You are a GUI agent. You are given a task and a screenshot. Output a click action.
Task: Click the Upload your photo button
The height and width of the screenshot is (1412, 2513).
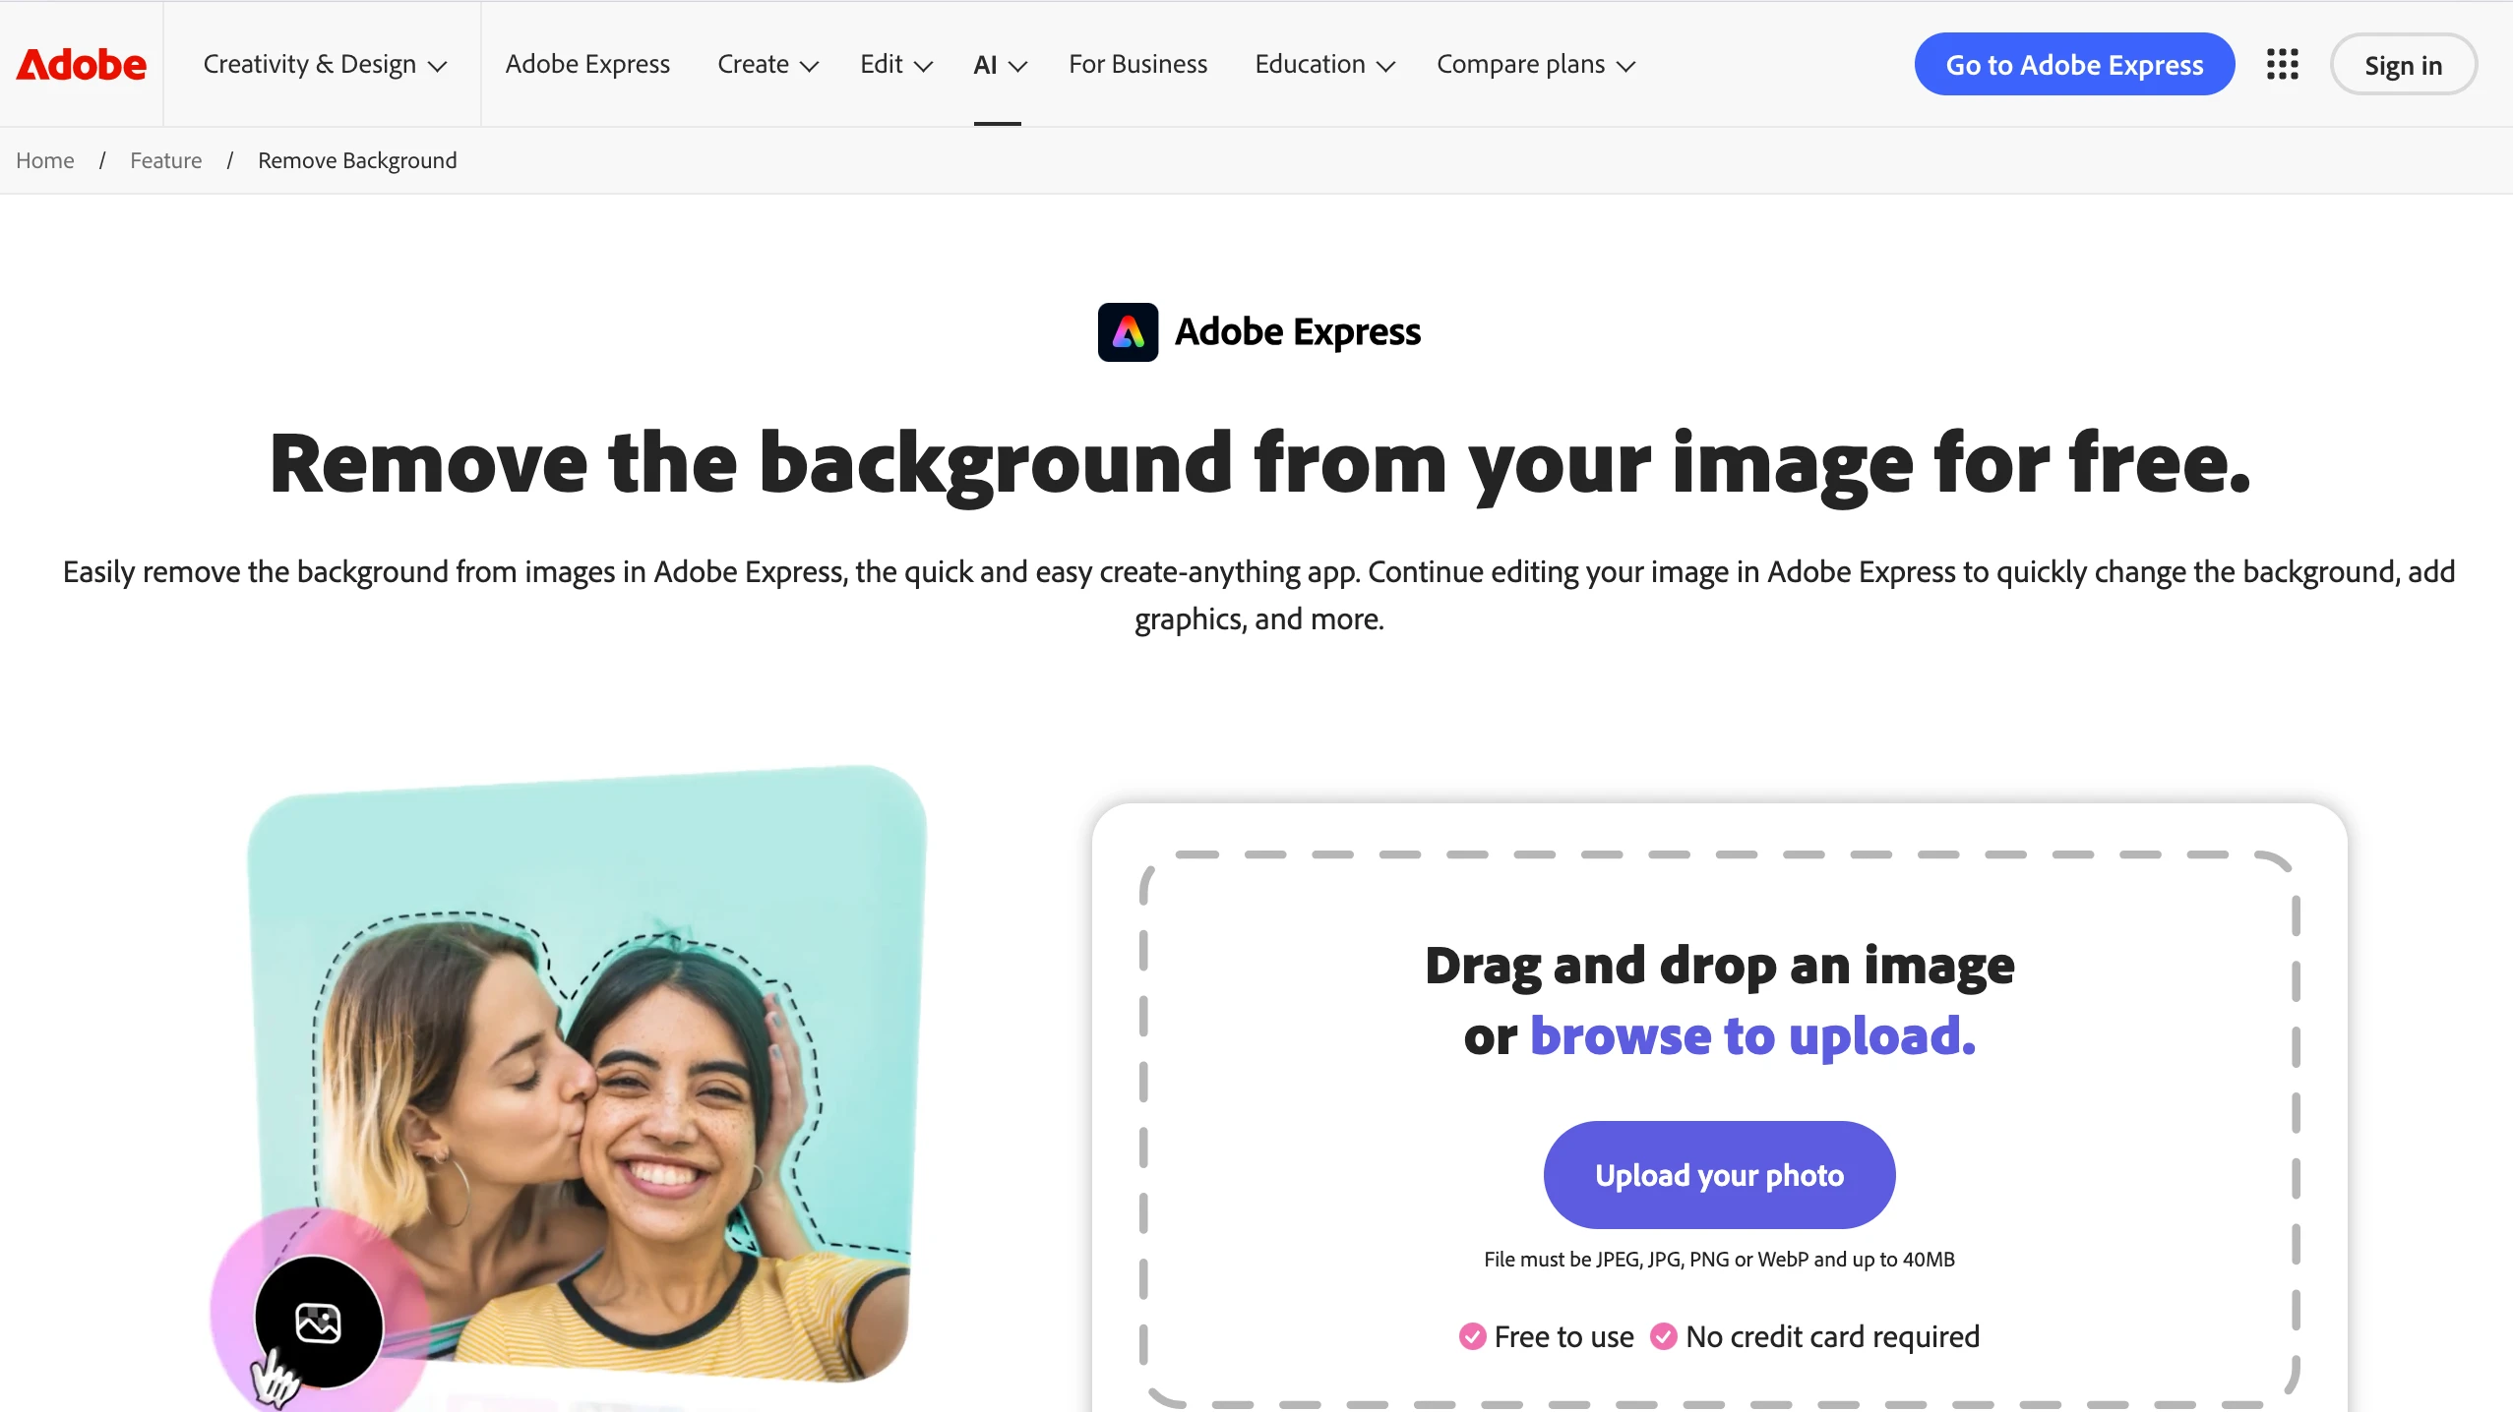(1718, 1174)
